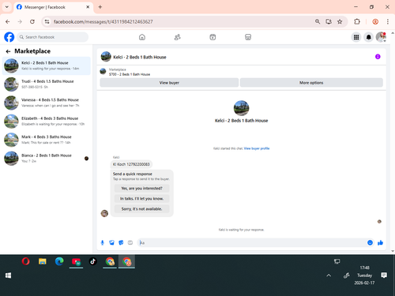Open Windows Start menu
The height and width of the screenshot is (296, 395).
tap(8, 275)
